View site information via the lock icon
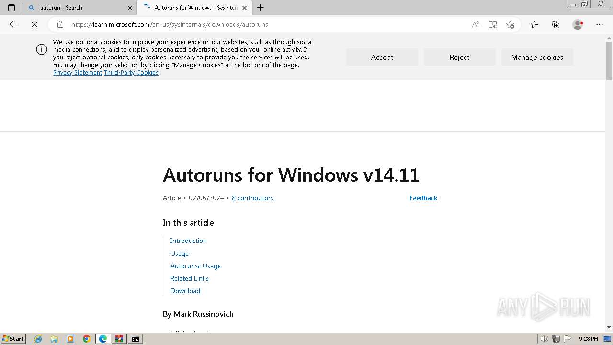 60,24
